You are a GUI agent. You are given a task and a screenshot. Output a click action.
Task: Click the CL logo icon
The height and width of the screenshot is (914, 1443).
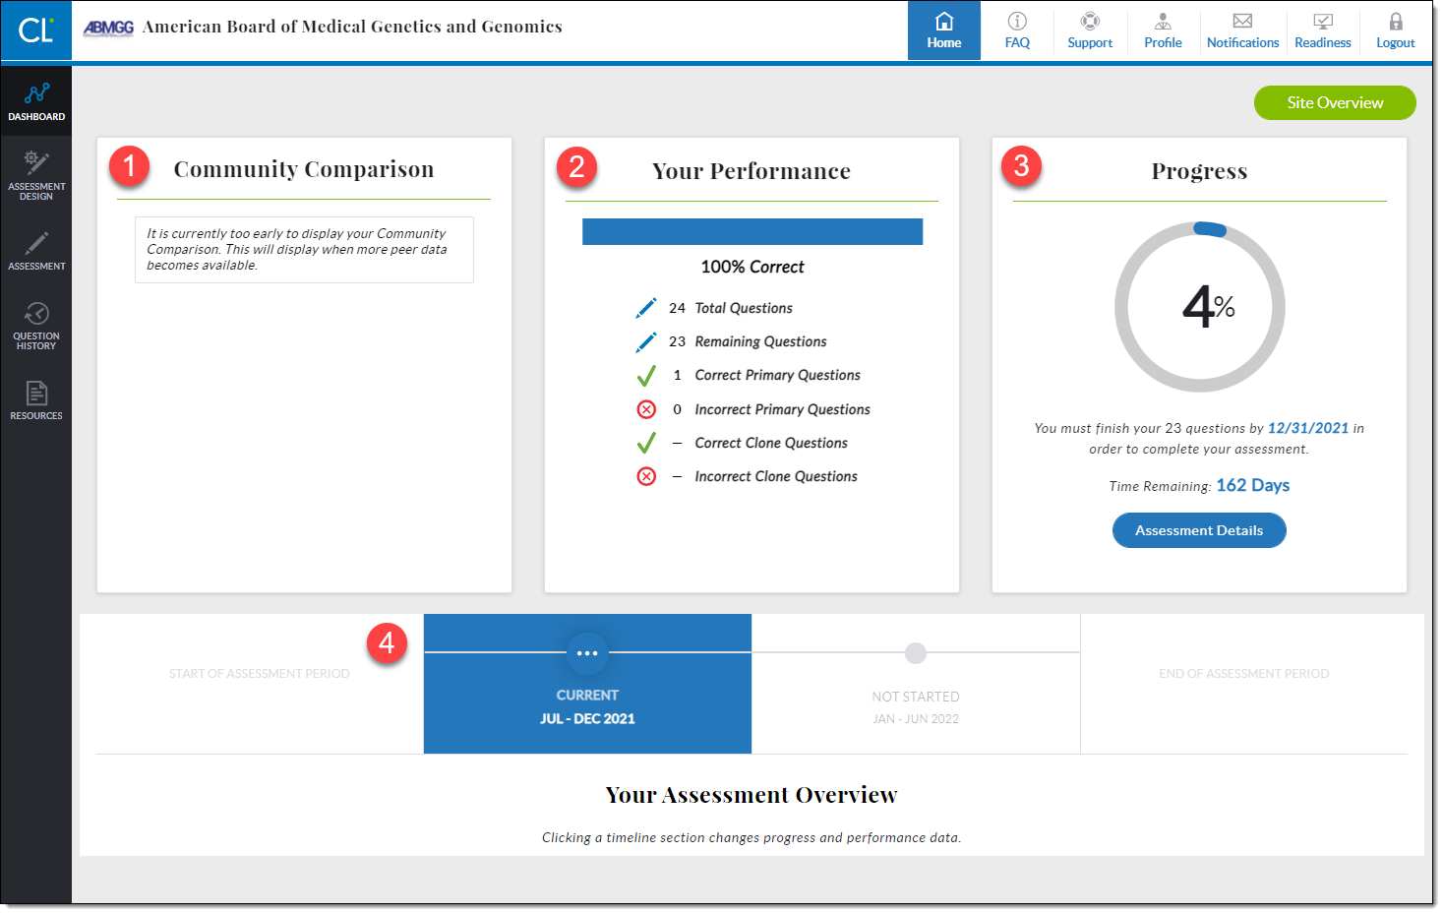pyautogui.click(x=35, y=30)
